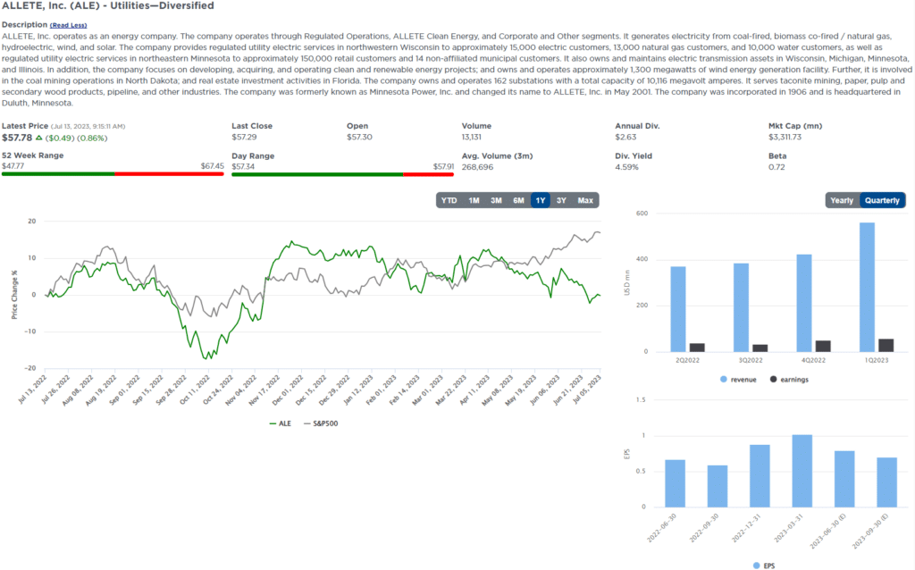915x570 pixels.
Task: Click the 2022-12-31 EPS bar
Action: [x=760, y=476]
